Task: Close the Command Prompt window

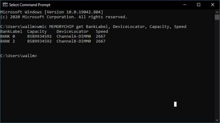Action: pyautogui.click(x=213, y=5)
